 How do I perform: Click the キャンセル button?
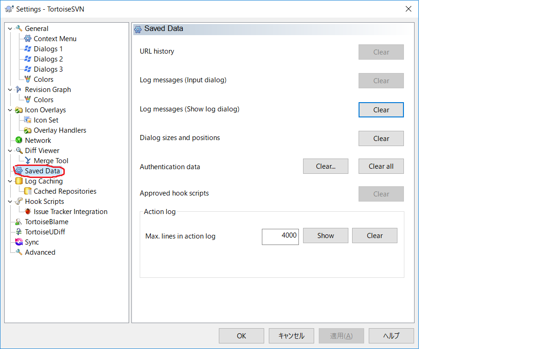(x=291, y=336)
